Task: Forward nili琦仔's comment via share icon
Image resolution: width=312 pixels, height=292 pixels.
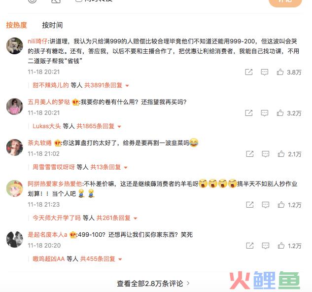Action: click(249, 72)
